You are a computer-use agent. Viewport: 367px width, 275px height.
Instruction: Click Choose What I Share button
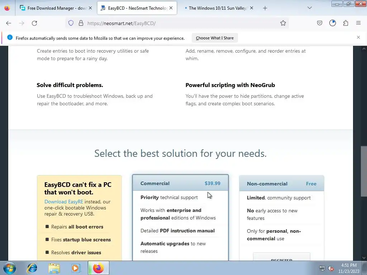(215, 38)
